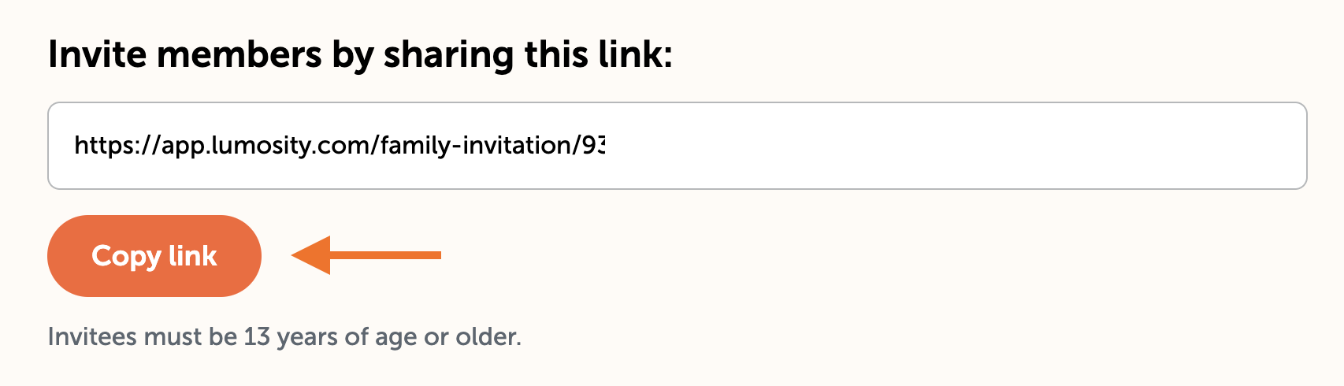Click the arrowhead tip of the orange arrow

297,254
